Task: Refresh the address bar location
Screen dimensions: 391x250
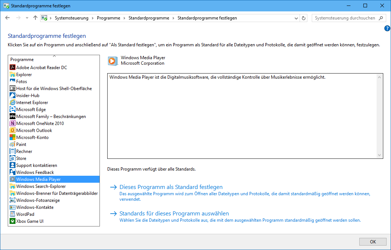Action: click(303, 18)
